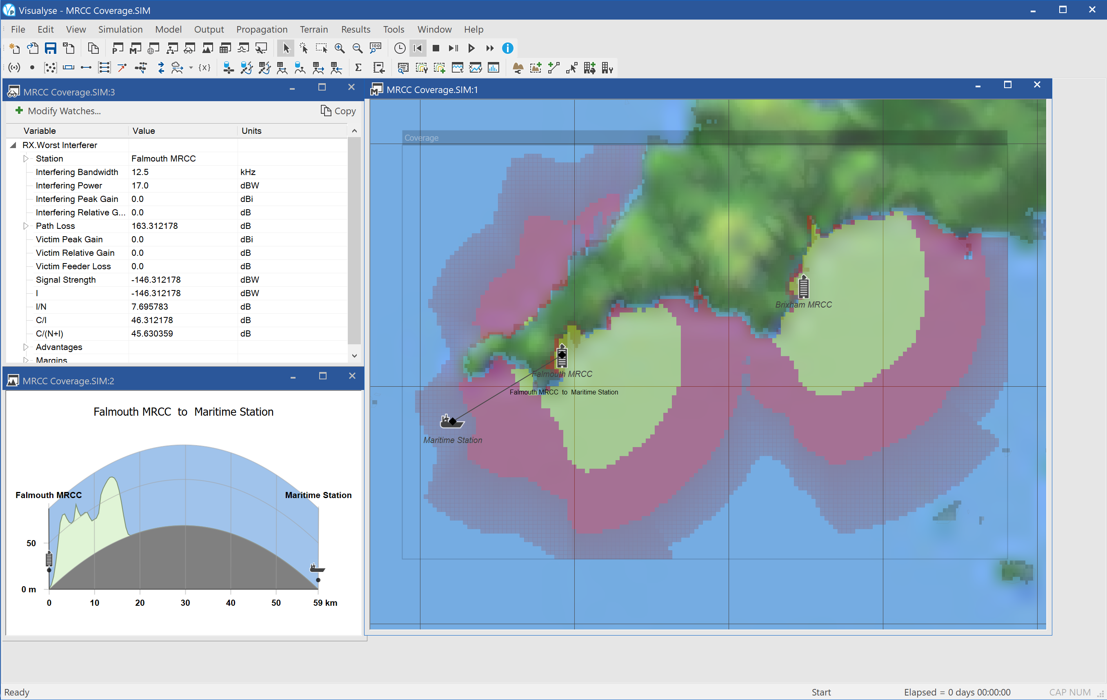Open the propagation environment dropdown arrow

point(191,68)
